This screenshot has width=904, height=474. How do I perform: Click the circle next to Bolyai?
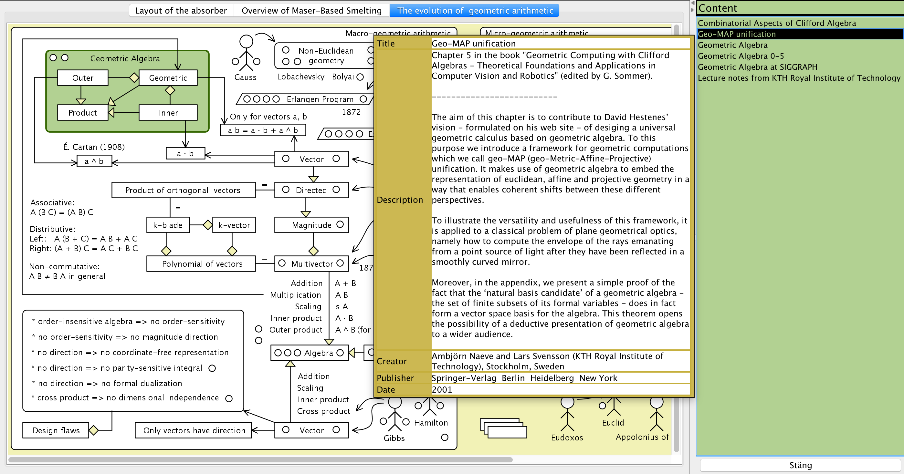pyautogui.click(x=360, y=77)
